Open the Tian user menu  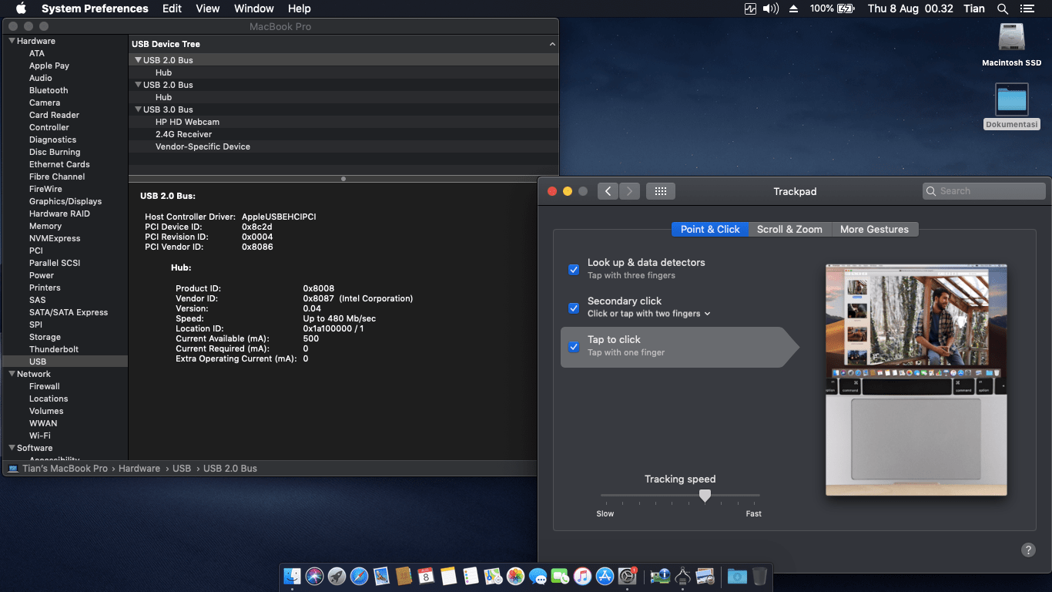pyautogui.click(x=974, y=8)
